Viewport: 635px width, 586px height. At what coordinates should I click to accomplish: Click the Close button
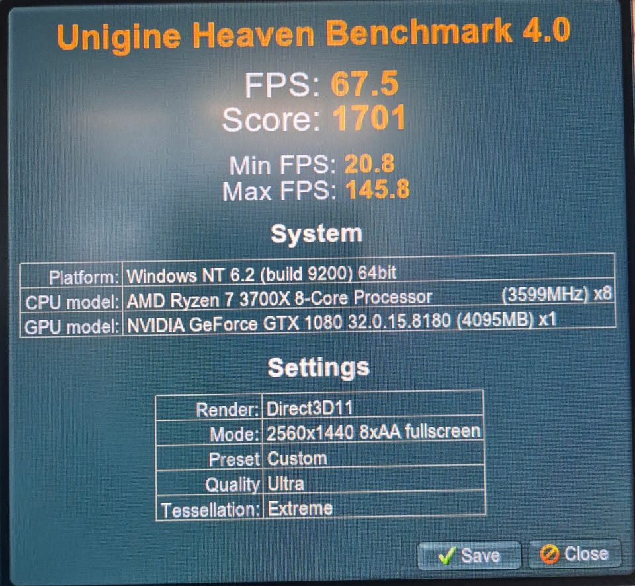(x=575, y=554)
